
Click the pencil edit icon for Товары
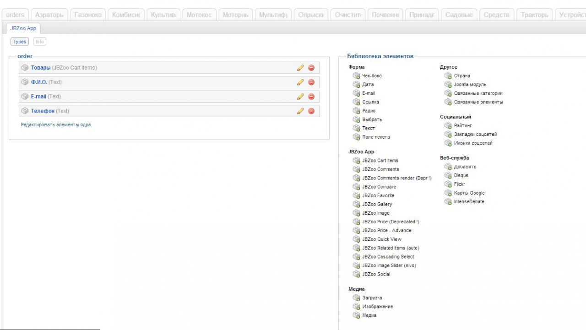pos(300,68)
